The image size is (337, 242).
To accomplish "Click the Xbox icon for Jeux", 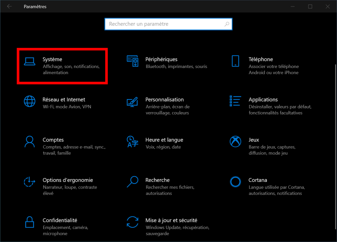I will tap(235, 141).
